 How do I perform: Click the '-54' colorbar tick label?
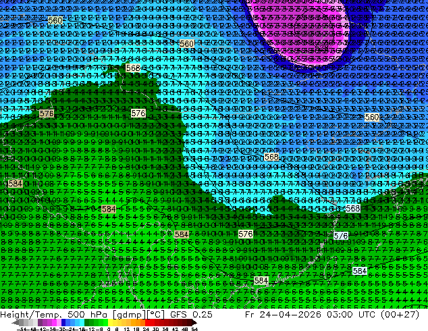pyautogui.click(x=22, y=330)
